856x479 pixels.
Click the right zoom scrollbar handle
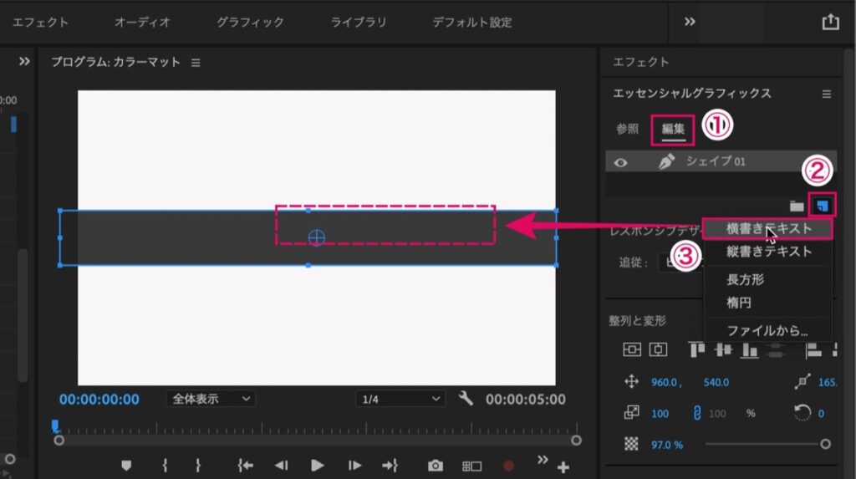[x=576, y=441]
